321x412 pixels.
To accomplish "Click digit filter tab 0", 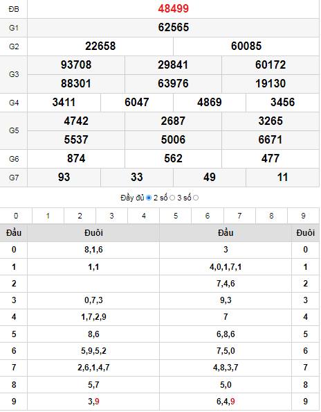I will (16, 216).
